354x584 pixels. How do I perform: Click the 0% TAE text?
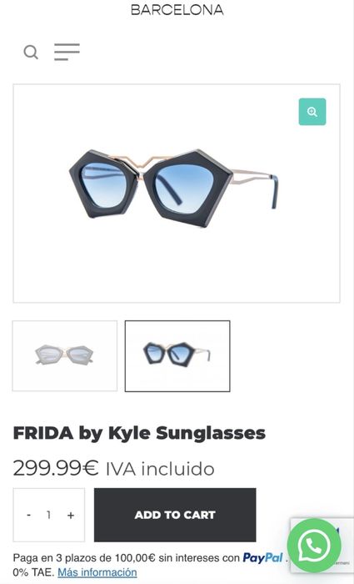(34, 571)
